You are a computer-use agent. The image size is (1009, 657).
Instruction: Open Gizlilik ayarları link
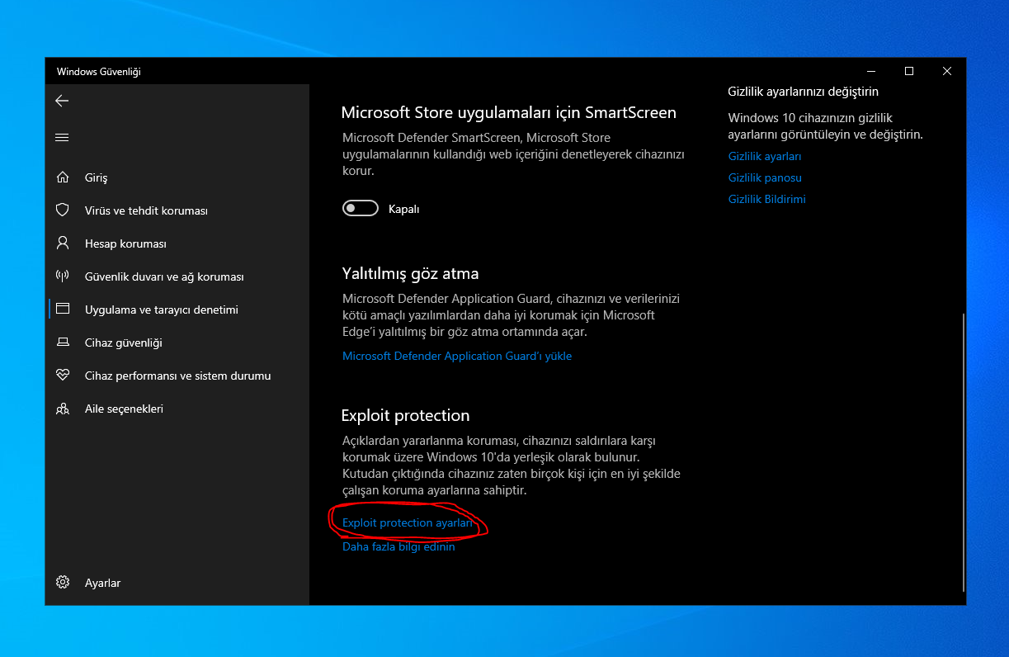[765, 156]
